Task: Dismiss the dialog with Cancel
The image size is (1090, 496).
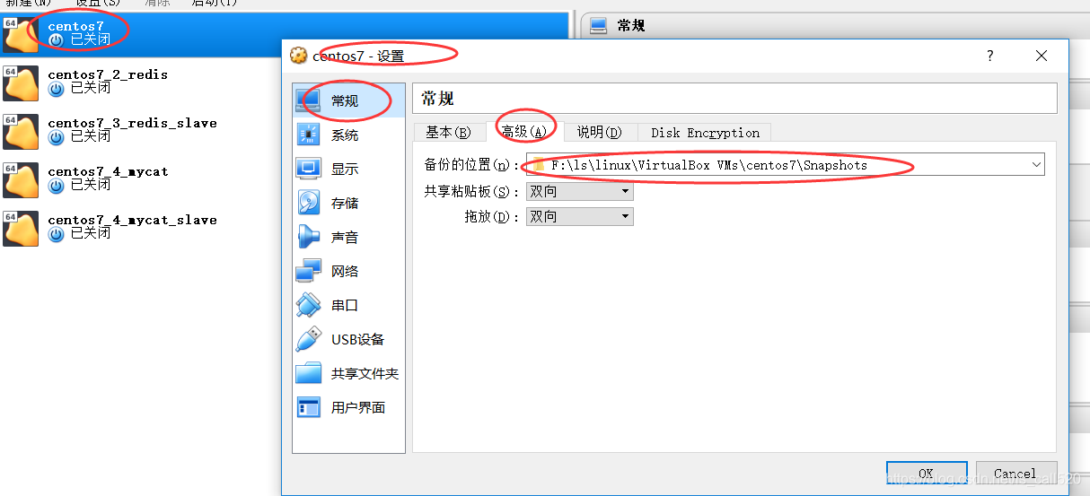Action: point(1015,474)
